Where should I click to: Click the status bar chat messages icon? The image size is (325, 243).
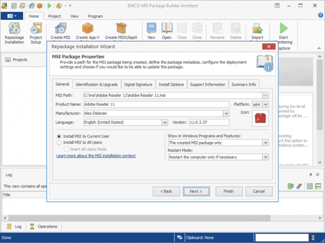click(x=179, y=237)
